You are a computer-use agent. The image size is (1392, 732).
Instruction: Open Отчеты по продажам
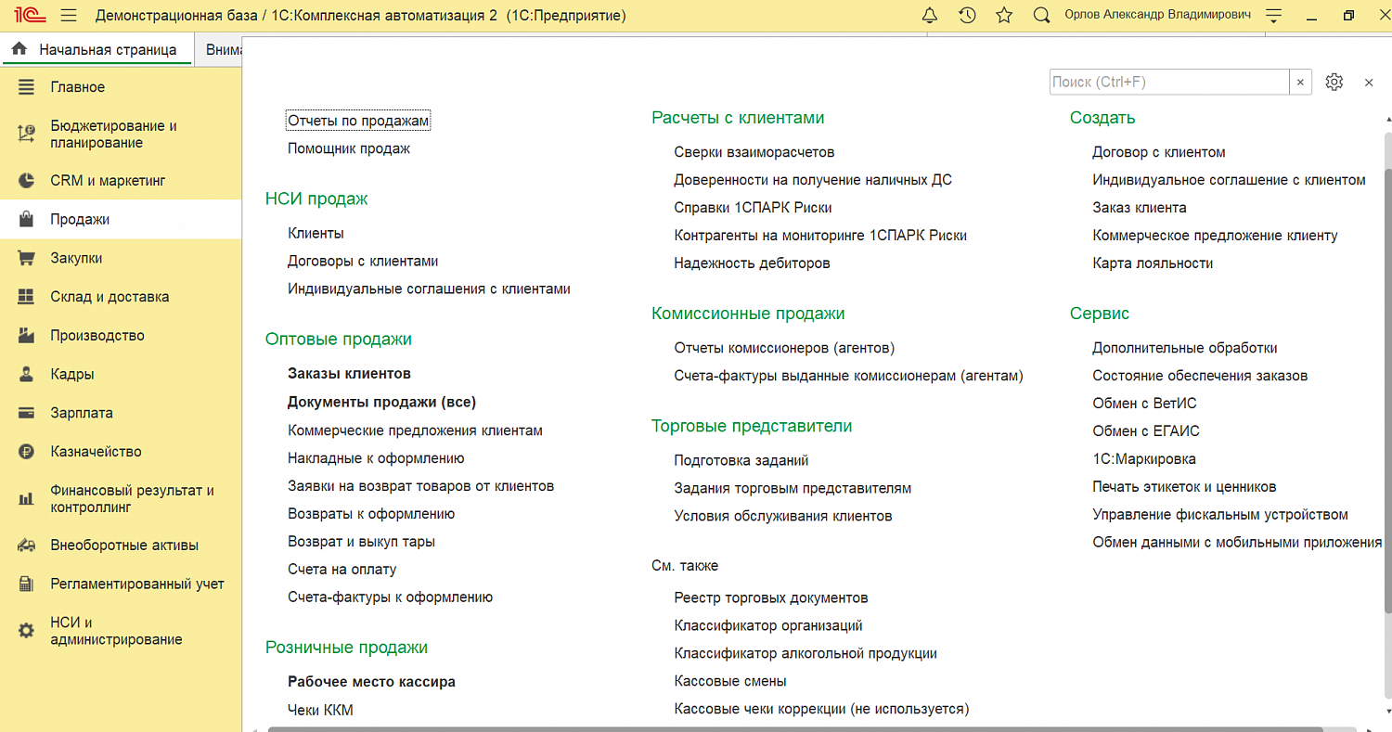(359, 121)
